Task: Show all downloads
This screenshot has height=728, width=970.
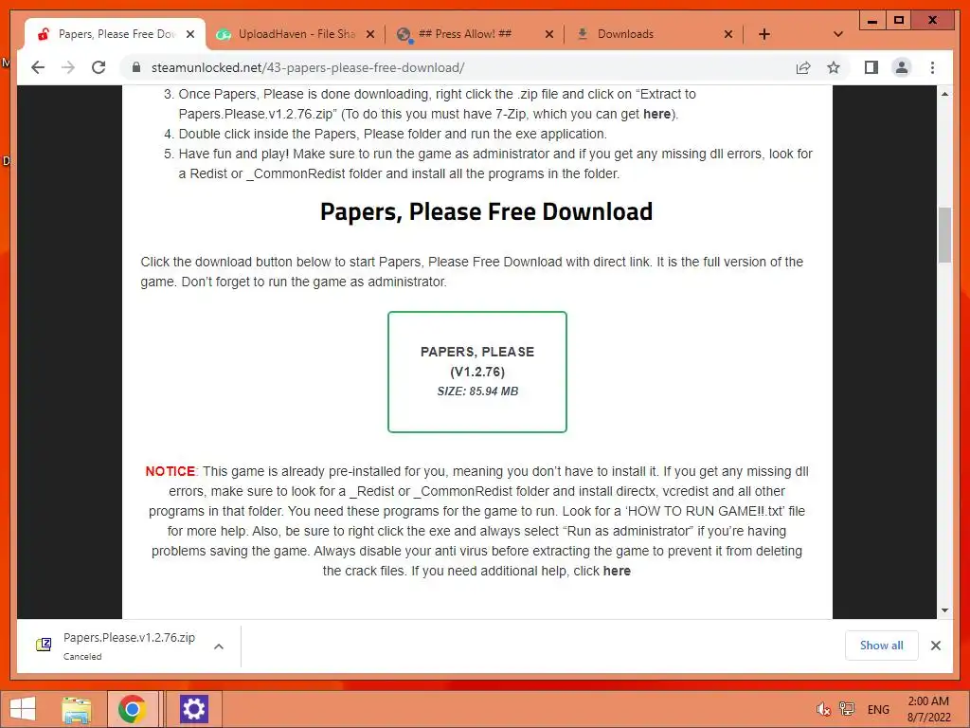Action: pyautogui.click(x=882, y=645)
